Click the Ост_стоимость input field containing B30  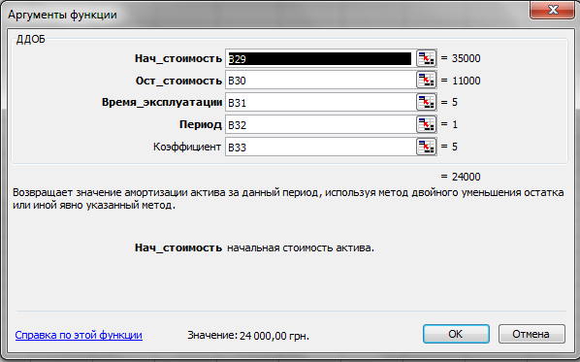click(320, 81)
